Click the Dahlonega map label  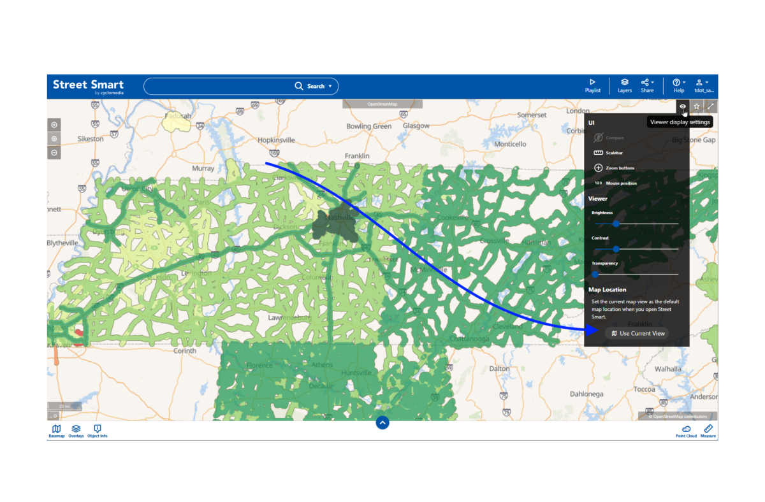(586, 394)
